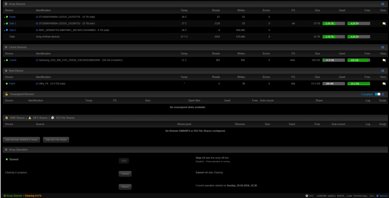This screenshot has width=389, height=198.
Task: Click the Disk 2 blue status indicator
Action: pyautogui.click(x=7, y=30)
